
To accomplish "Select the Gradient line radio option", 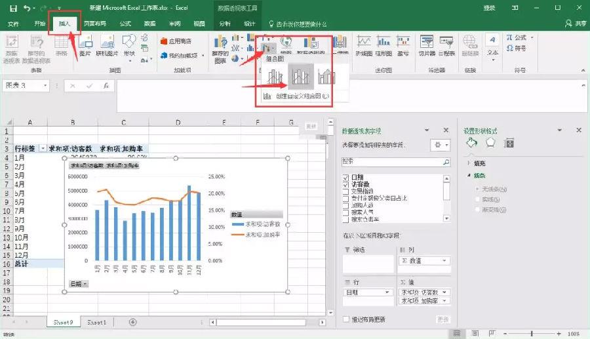I will 477,210.
